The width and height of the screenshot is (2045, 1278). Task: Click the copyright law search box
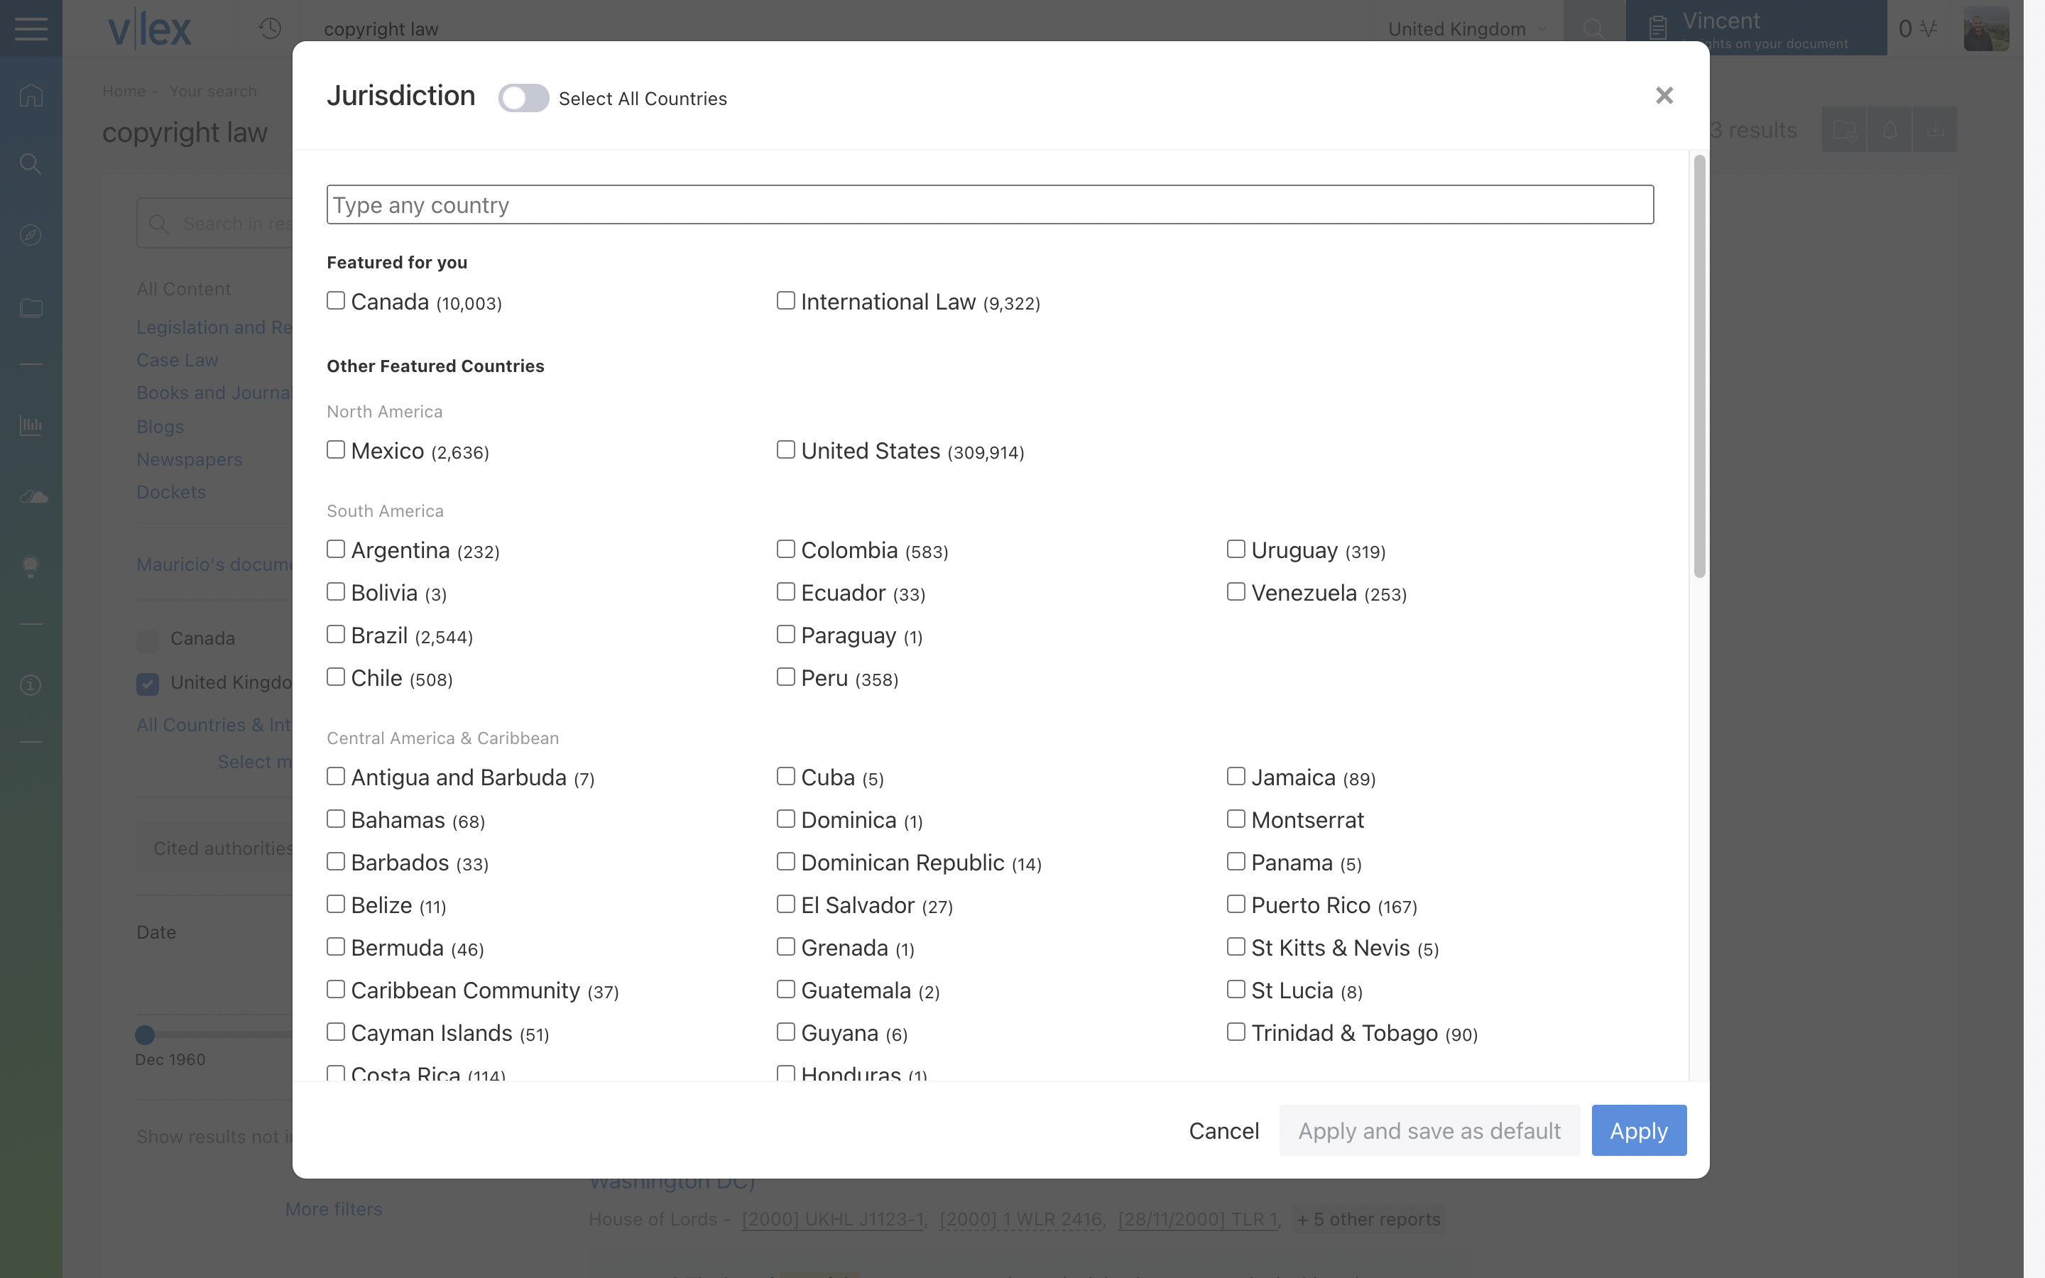[836, 28]
